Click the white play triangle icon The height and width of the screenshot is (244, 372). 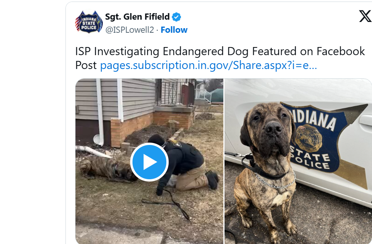pos(150,162)
